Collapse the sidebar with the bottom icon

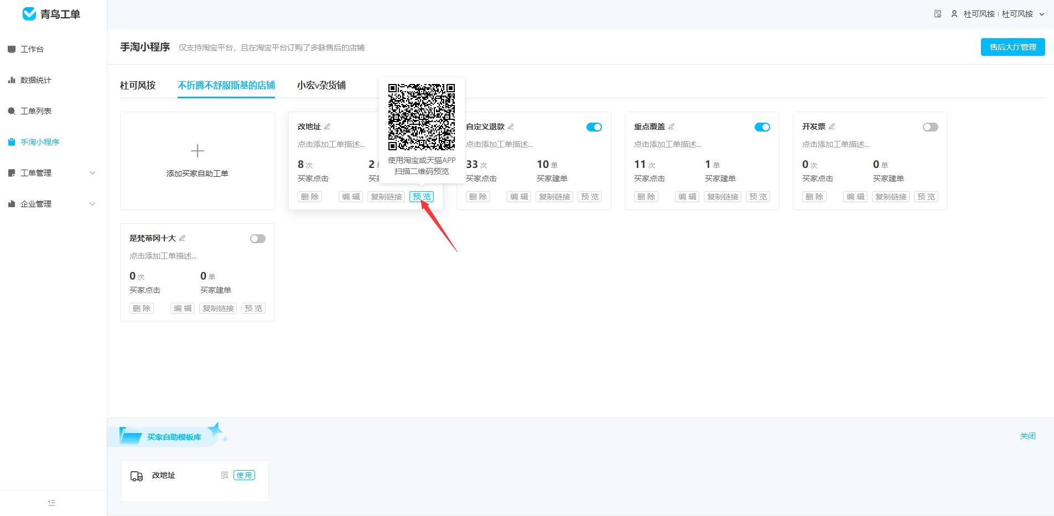(51, 503)
